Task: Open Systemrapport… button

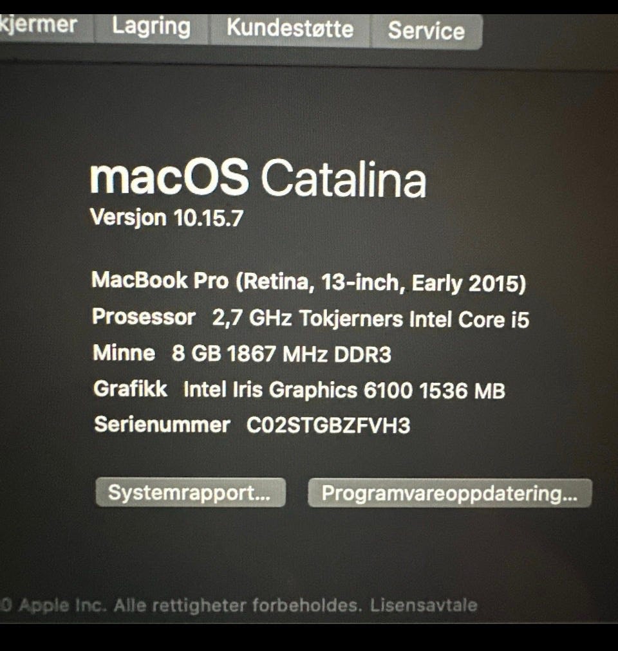Action: [191, 492]
